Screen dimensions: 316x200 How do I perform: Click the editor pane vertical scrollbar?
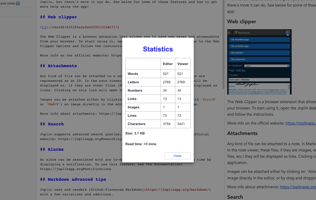[223, 44]
